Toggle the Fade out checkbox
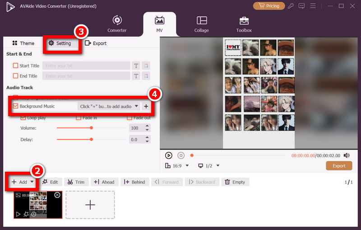361x230 pixels. click(130, 118)
